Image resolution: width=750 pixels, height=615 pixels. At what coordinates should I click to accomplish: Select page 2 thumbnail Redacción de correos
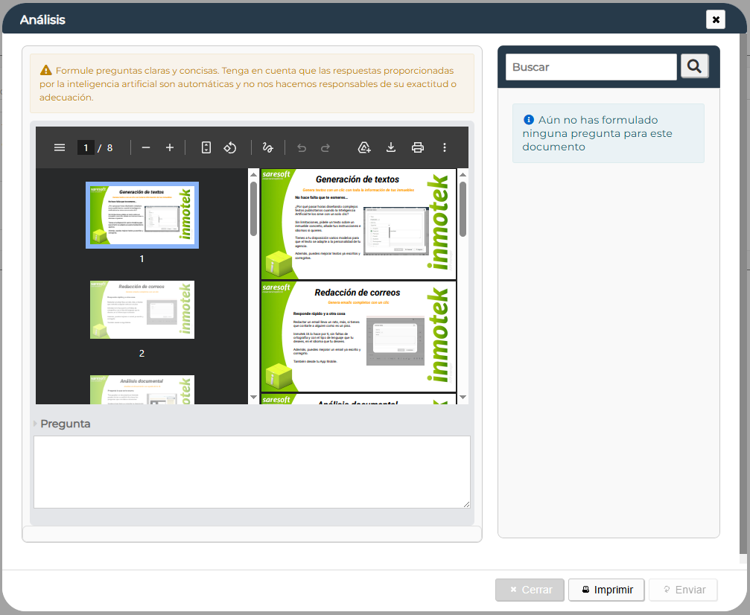(x=142, y=310)
